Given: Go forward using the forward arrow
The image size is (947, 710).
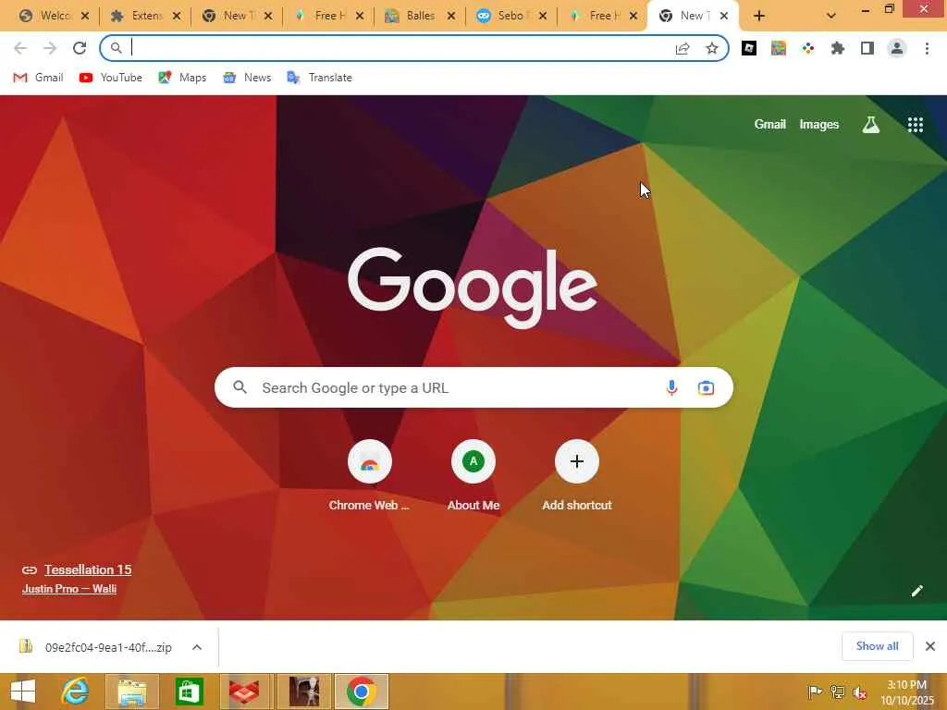Looking at the screenshot, I should click(x=50, y=48).
